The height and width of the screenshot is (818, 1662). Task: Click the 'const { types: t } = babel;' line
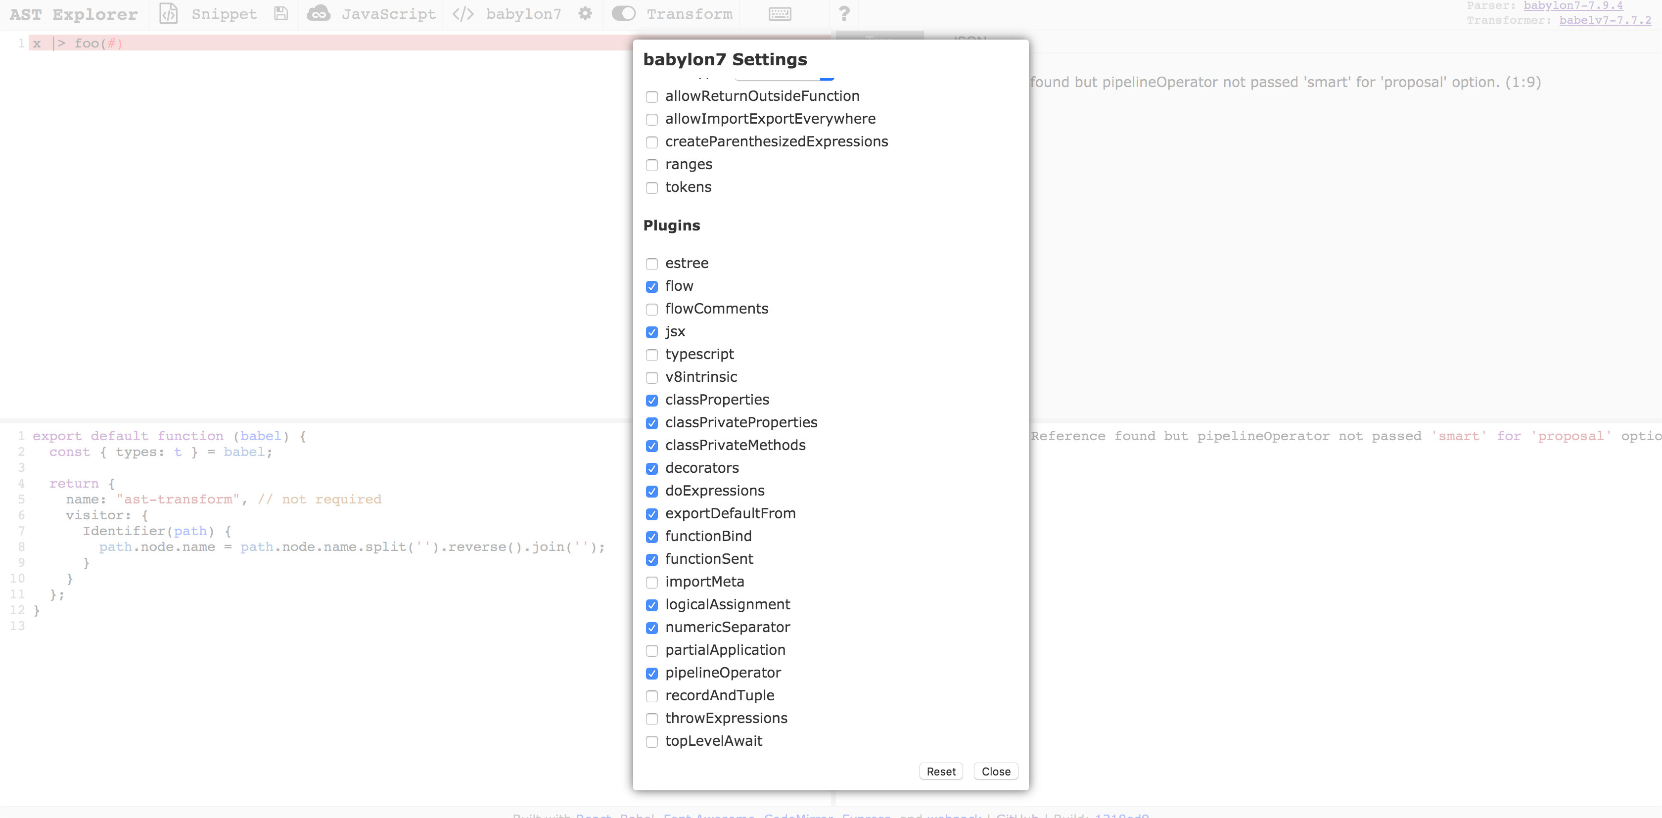(x=161, y=452)
